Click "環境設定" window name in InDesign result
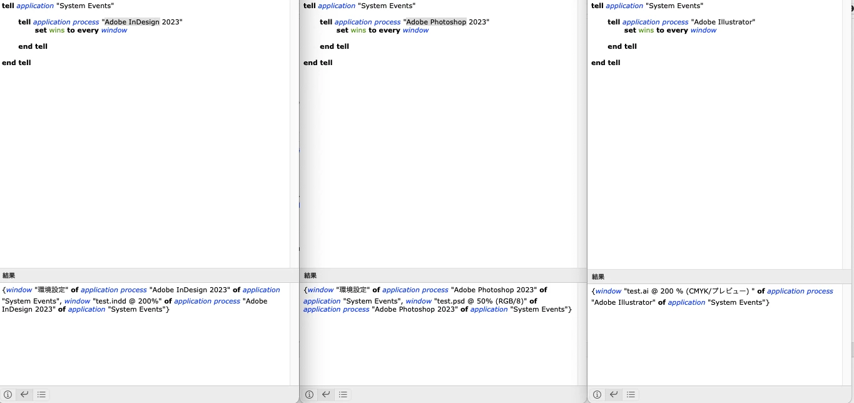The height and width of the screenshot is (403, 854). [x=51, y=290]
